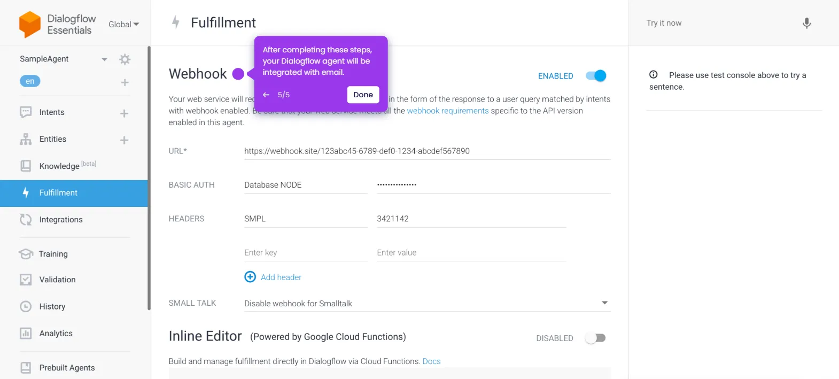Screen dimensions: 839x379
Task: Open Prebuilt Agents in the sidebar
Action: coord(67,368)
